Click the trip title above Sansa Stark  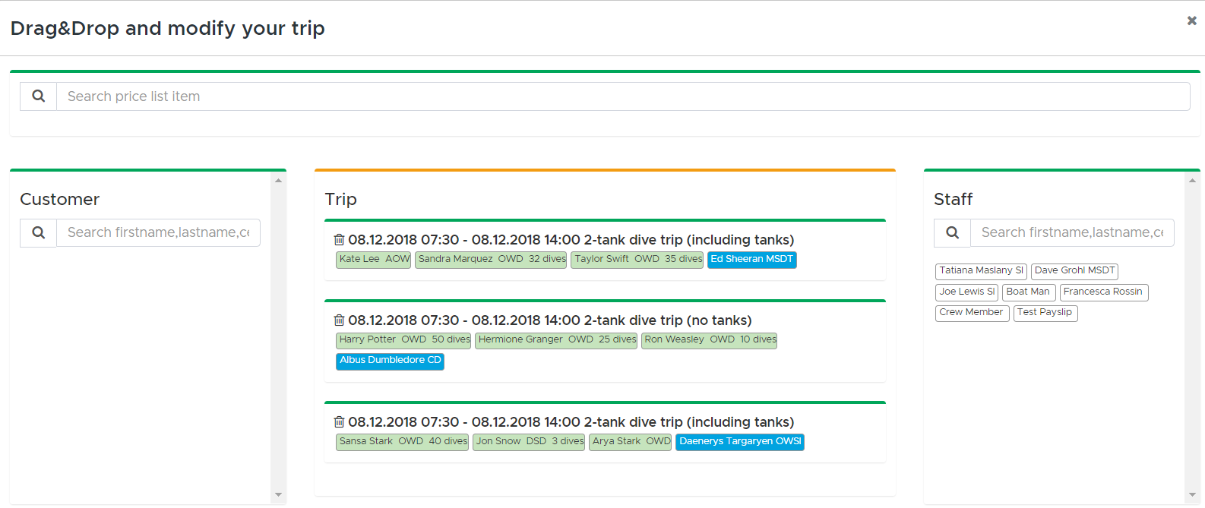[571, 422]
